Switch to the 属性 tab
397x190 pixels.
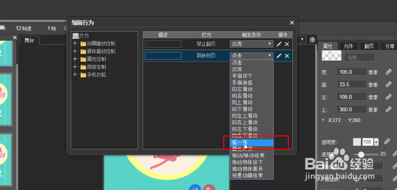pyautogui.click(x=328, y=46)
